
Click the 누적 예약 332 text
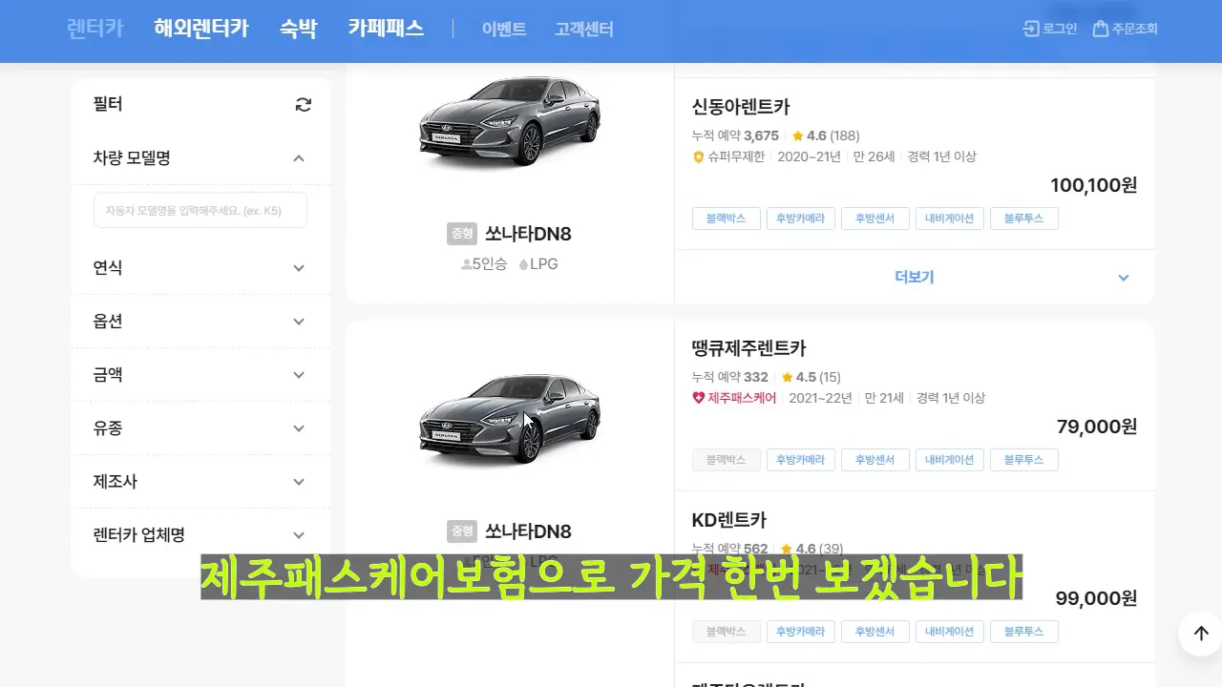[730, 377]
